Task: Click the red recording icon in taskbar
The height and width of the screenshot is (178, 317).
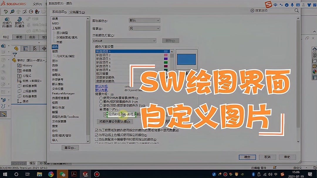Action: click(x=96, y=174)
